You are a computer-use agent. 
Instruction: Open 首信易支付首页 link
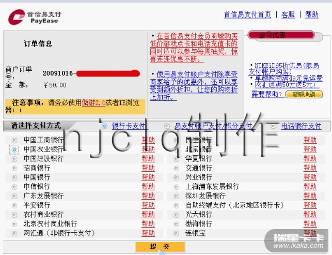pos(247,14)
